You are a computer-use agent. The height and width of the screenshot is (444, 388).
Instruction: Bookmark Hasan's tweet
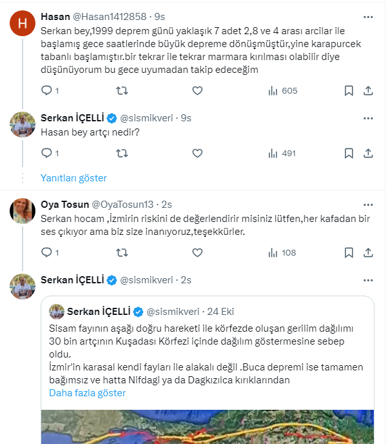pyautogui.click(x=348, y=90)
